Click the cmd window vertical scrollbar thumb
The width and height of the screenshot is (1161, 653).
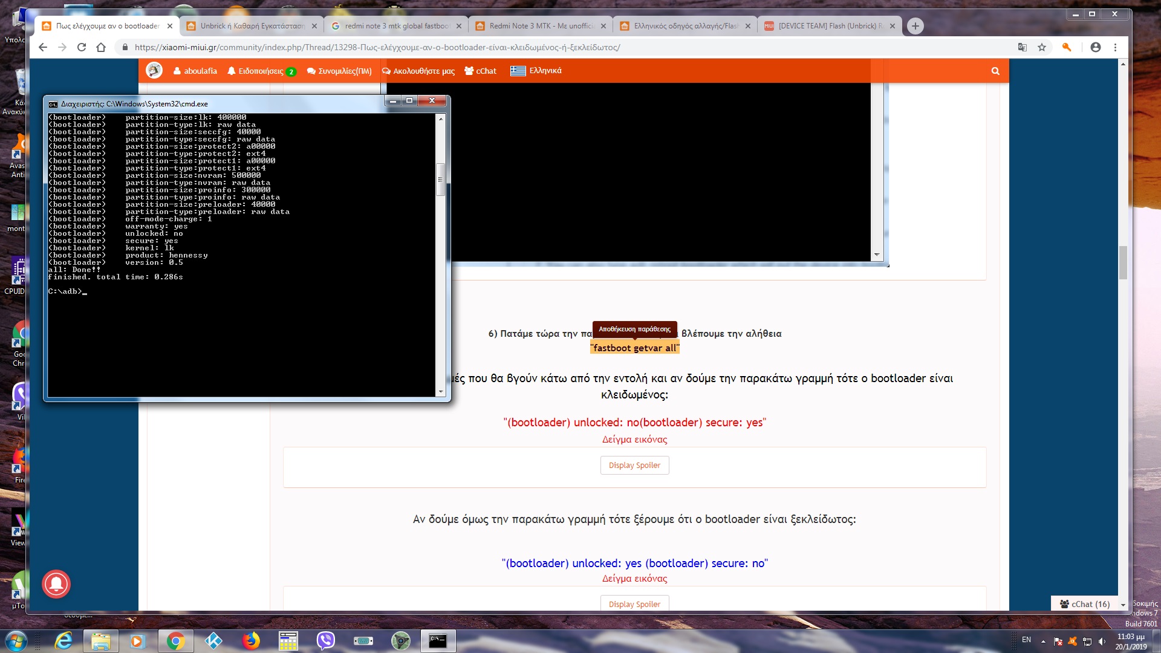click(x=440, y=179)
